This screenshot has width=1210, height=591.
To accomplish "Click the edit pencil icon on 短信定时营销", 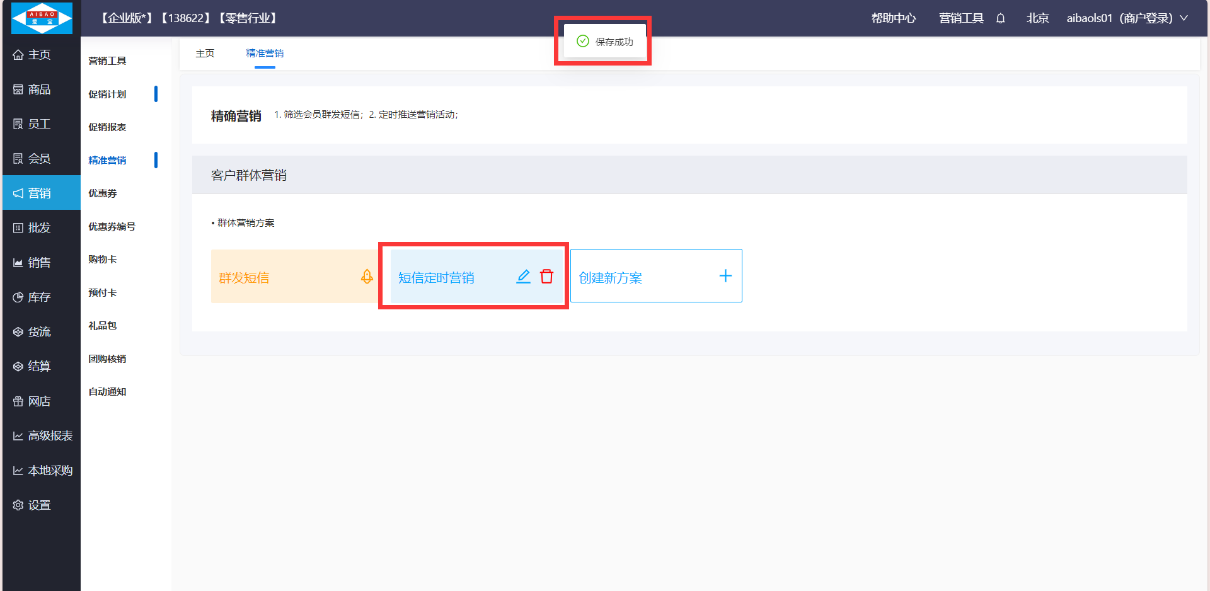I will point(523,277).
